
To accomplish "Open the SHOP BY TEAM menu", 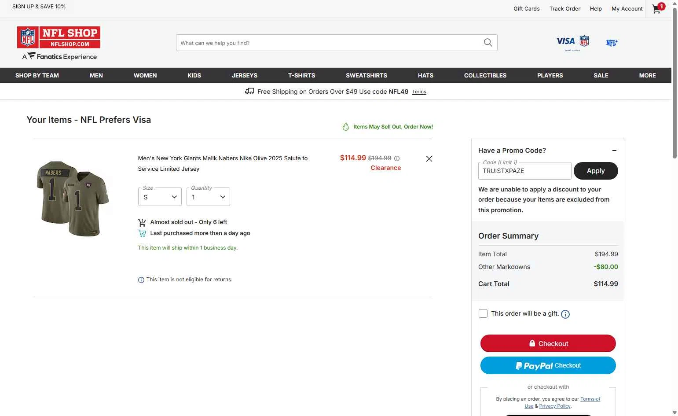I will tap(37, 75).
